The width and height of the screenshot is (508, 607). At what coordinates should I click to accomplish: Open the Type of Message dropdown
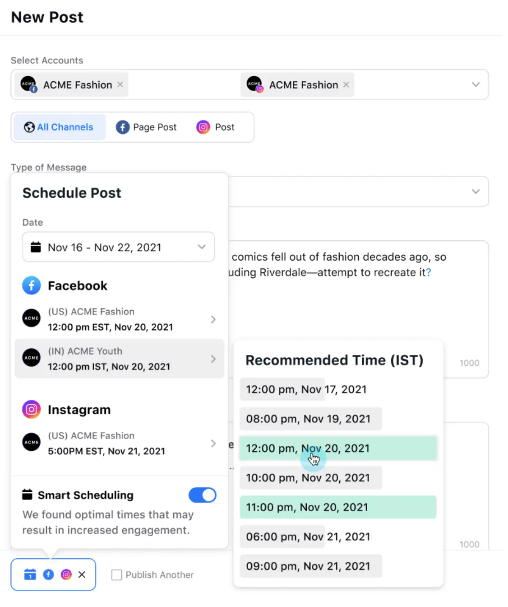point(476,191)
